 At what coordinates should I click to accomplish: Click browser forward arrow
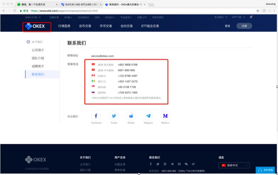[9, 11]
